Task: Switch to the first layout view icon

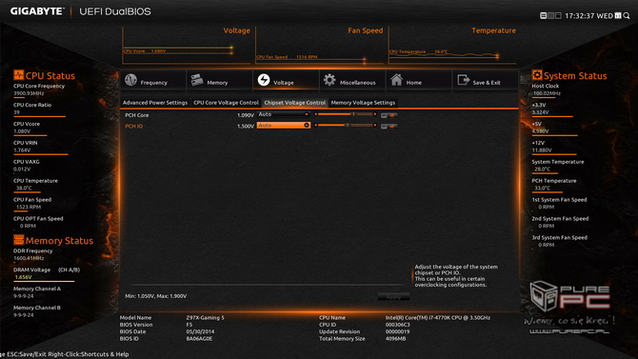Action: click(543, 15)
